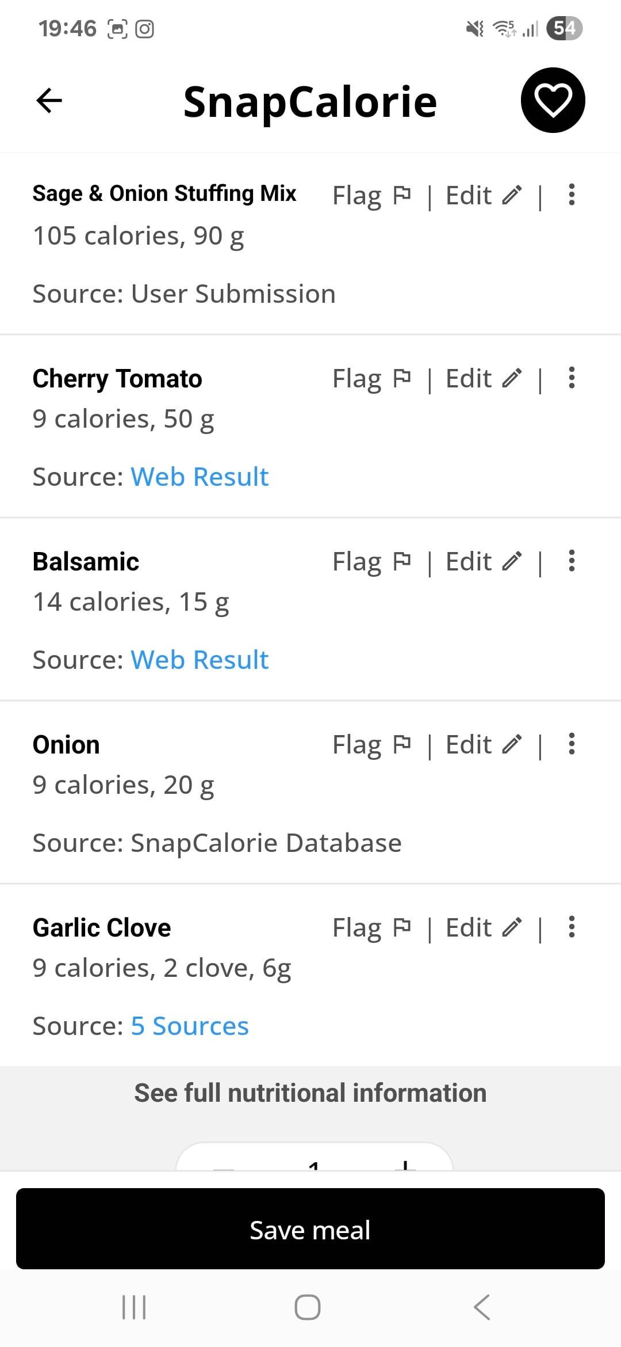Open Cherry Tomato Web Result source link

point(200,477)
